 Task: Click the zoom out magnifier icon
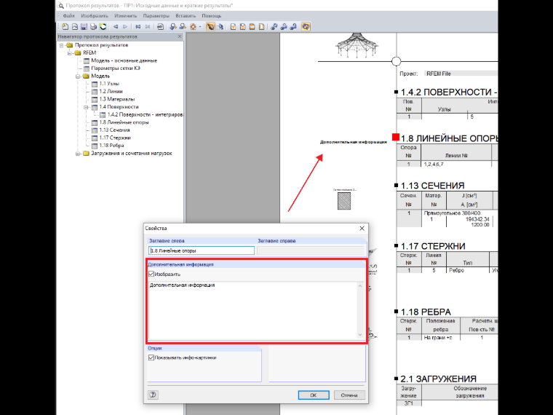[183, 26]
